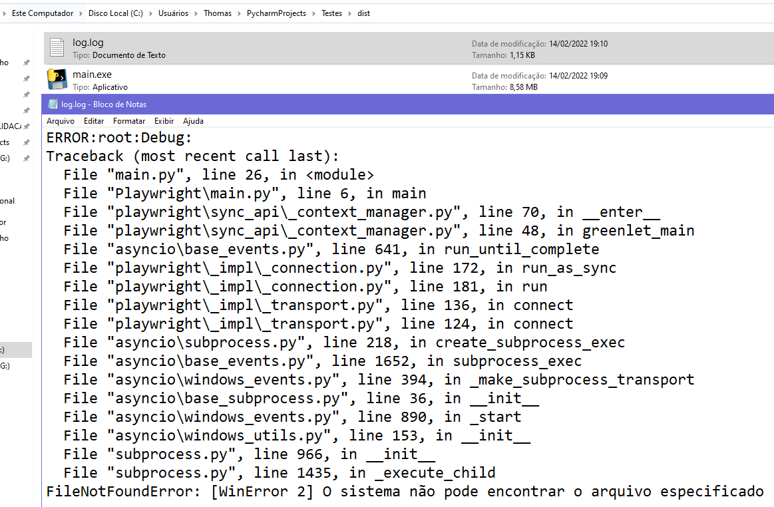Open the Formatar menu
774x507 pixels.
(x=128, y=120)
